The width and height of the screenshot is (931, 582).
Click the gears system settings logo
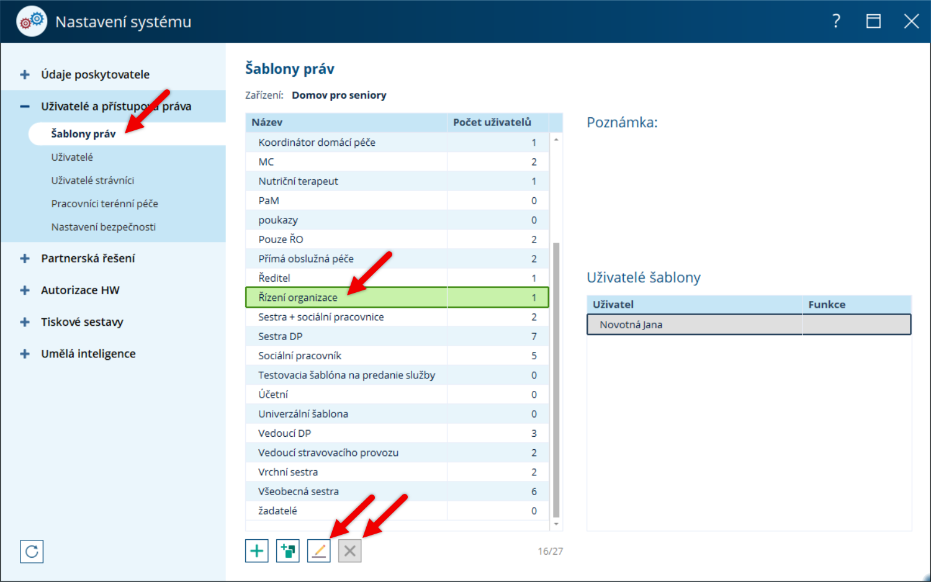tap(32, 21)
